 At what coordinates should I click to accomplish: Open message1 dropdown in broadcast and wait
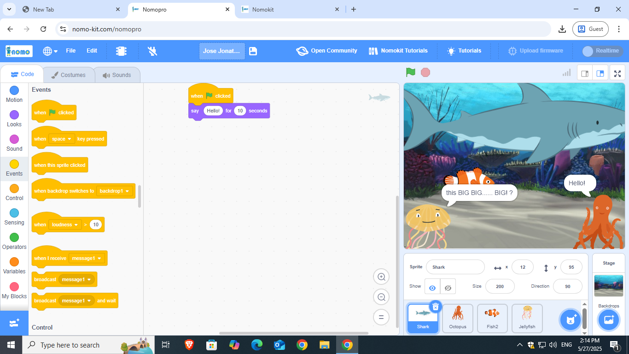(x=77, y=301)
